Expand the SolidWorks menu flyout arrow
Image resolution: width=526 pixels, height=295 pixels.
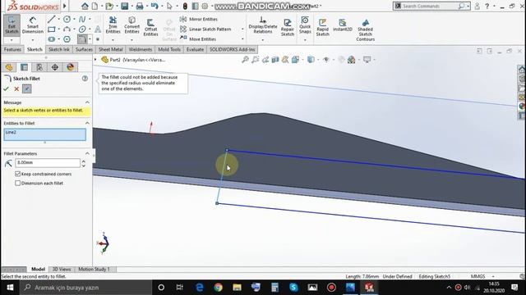(65, 6)
